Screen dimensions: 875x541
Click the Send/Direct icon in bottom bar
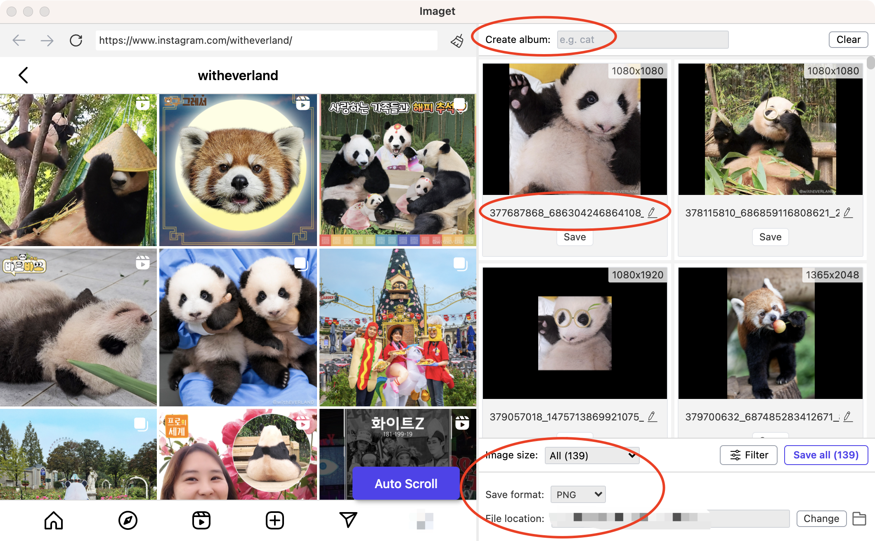point(348,519)
